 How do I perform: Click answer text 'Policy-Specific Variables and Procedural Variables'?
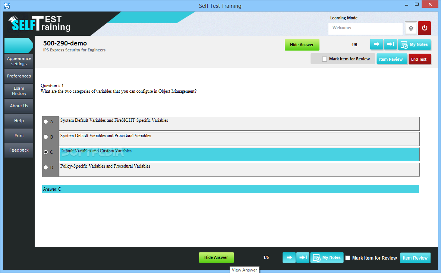(x=105, y=166)
